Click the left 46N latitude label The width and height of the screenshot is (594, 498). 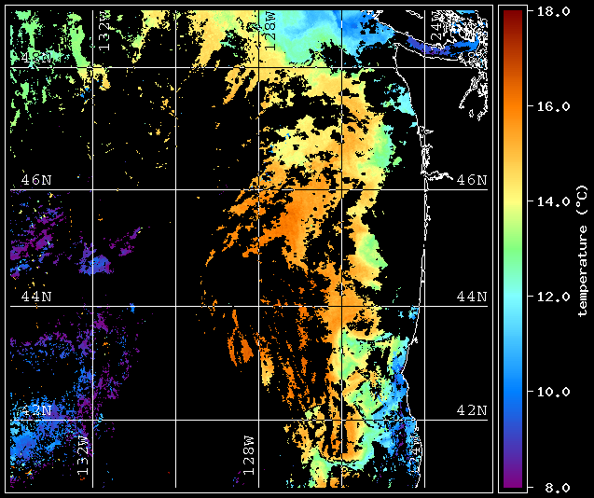pyautogui.click(x=36, y=180)
